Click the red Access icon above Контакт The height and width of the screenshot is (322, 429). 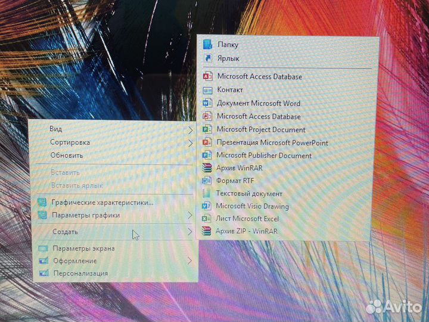208,76
